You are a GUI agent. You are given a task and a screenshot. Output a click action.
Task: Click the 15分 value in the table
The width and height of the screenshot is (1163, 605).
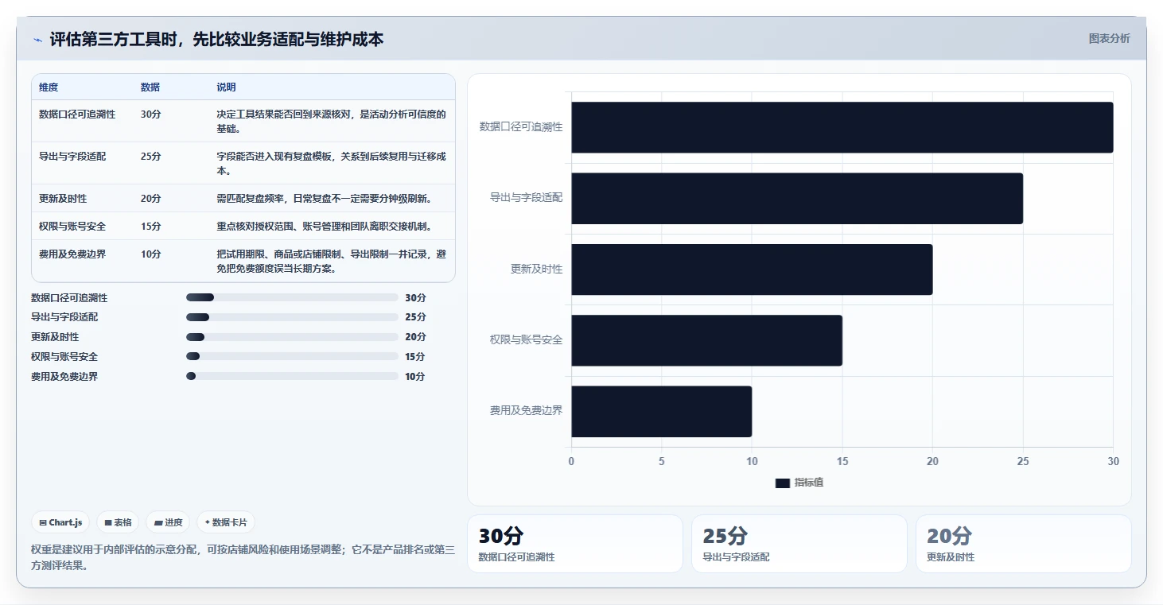point(150,227)
